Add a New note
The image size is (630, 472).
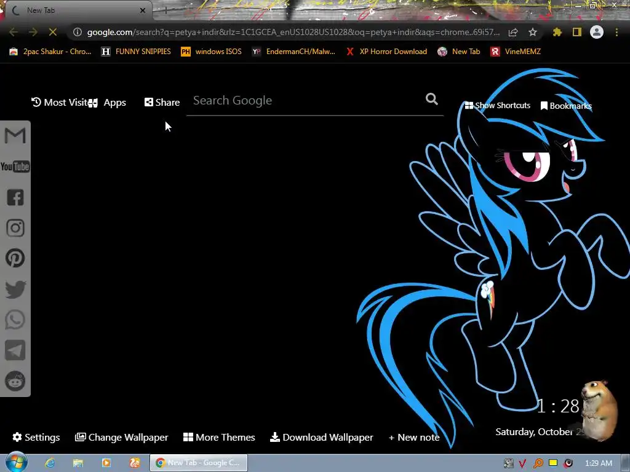tap(414, 438)
